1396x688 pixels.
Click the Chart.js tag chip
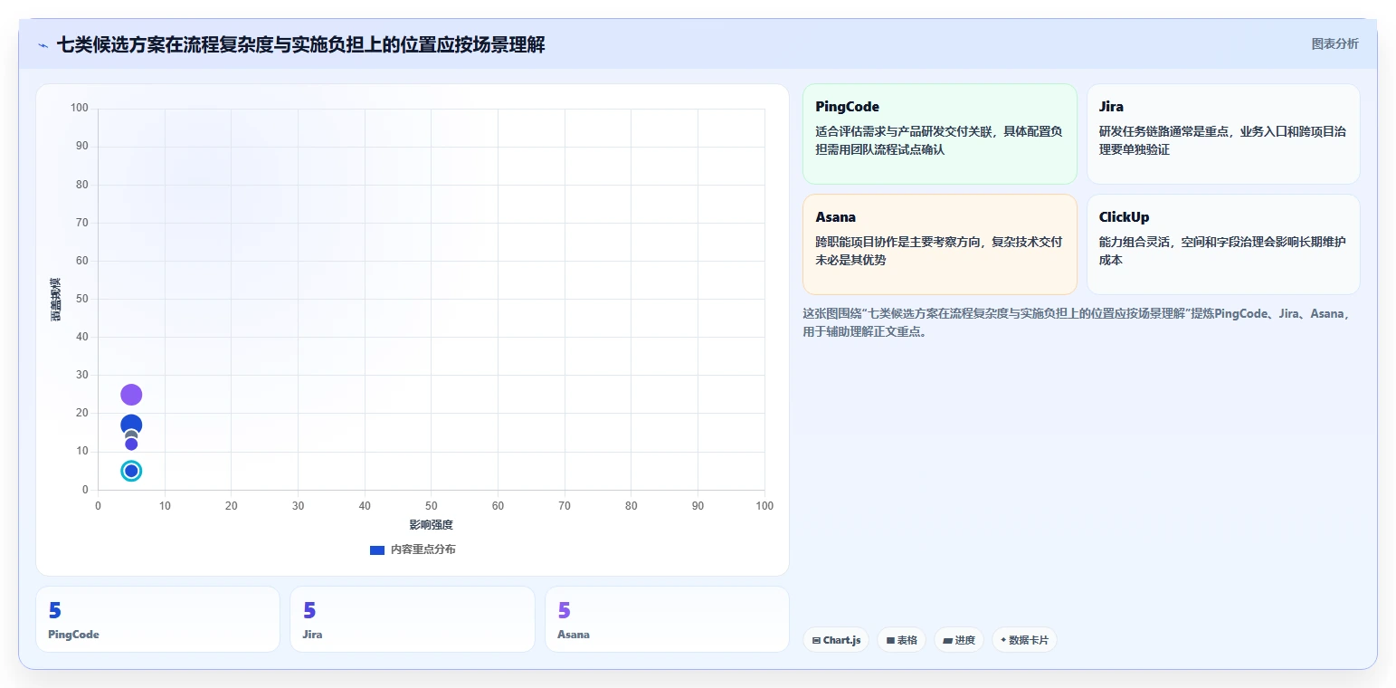tap(836, 640)
